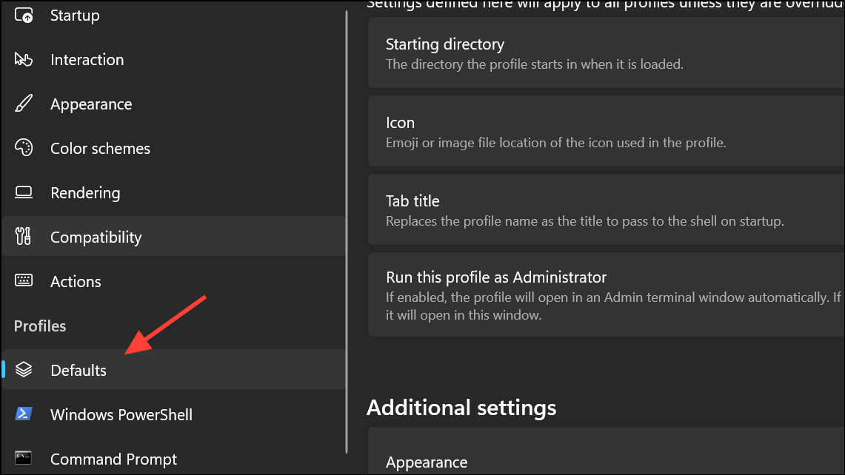The height and width of the screenshot is (475, 845).
Task: Select the Appearance pencil icon
Action: click(24, 104)
